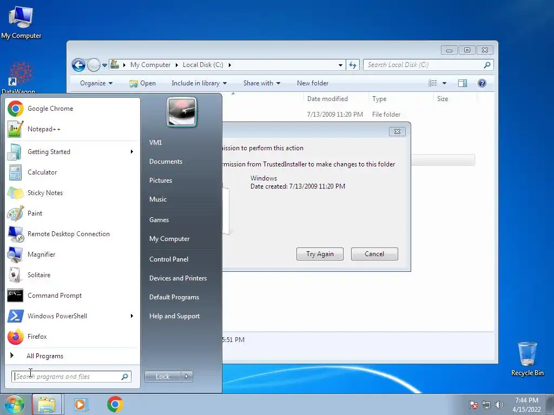Click the volume speaker tray icon
The image size is (554, 415).
[x=499, y=405]
